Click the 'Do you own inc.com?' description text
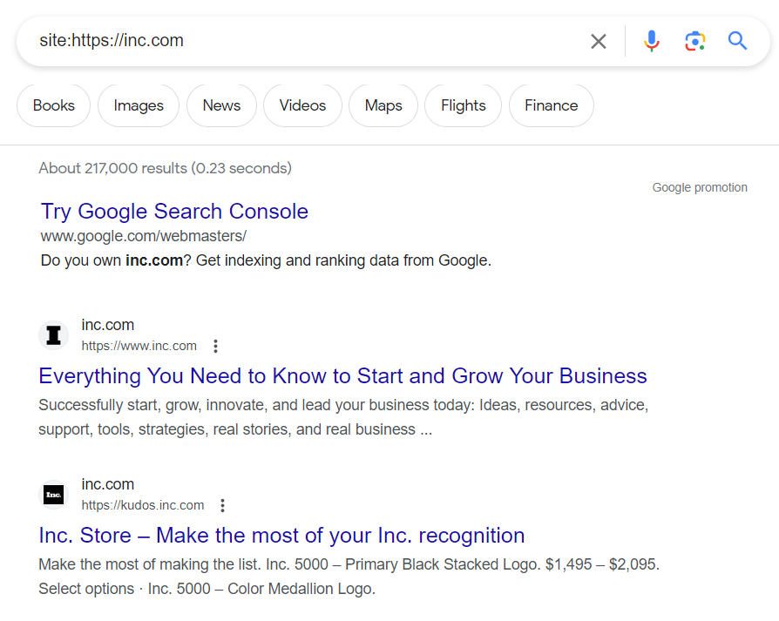 coord(266,260)
